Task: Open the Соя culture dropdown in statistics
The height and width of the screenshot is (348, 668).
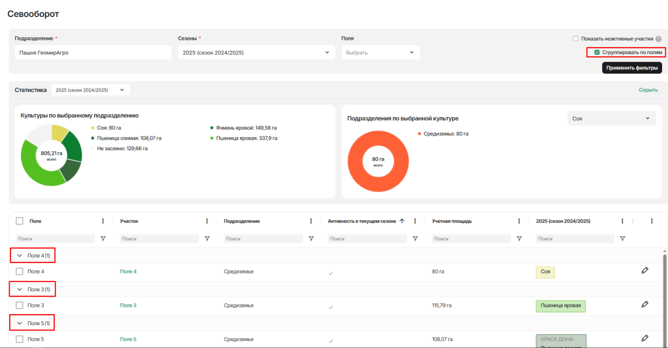Action: point(611,118)
